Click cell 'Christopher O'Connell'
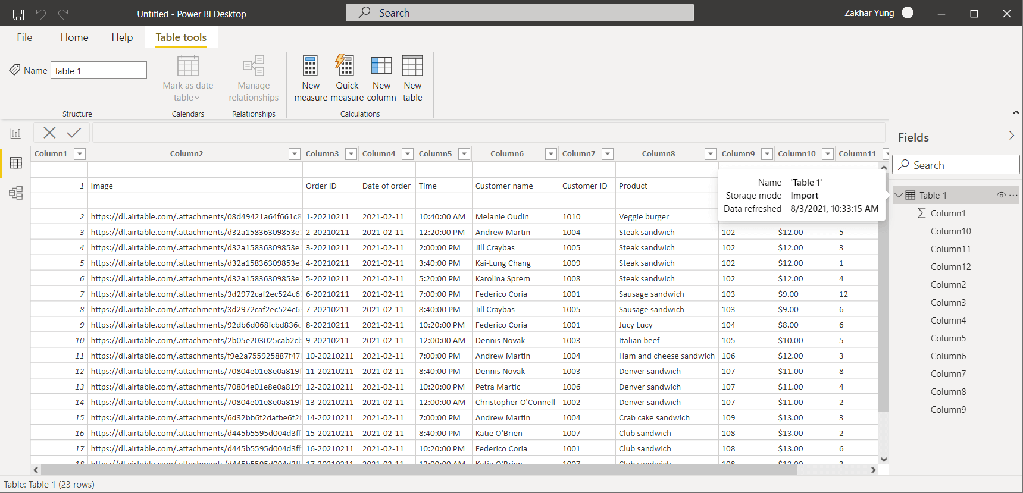1023x493 pixels. (x=515, y=402)
